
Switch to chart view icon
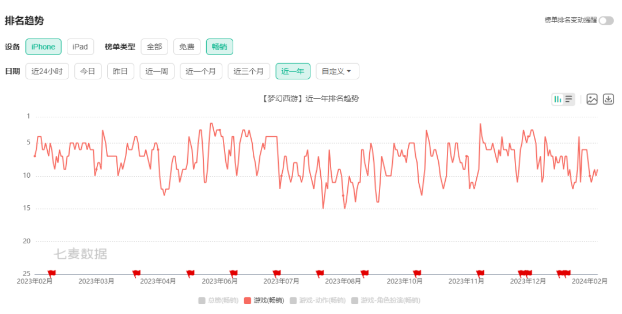[557, 99]
